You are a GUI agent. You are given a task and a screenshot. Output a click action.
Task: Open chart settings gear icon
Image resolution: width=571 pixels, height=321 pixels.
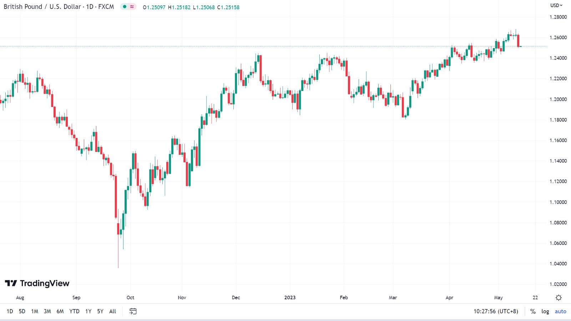coord(559,297)
